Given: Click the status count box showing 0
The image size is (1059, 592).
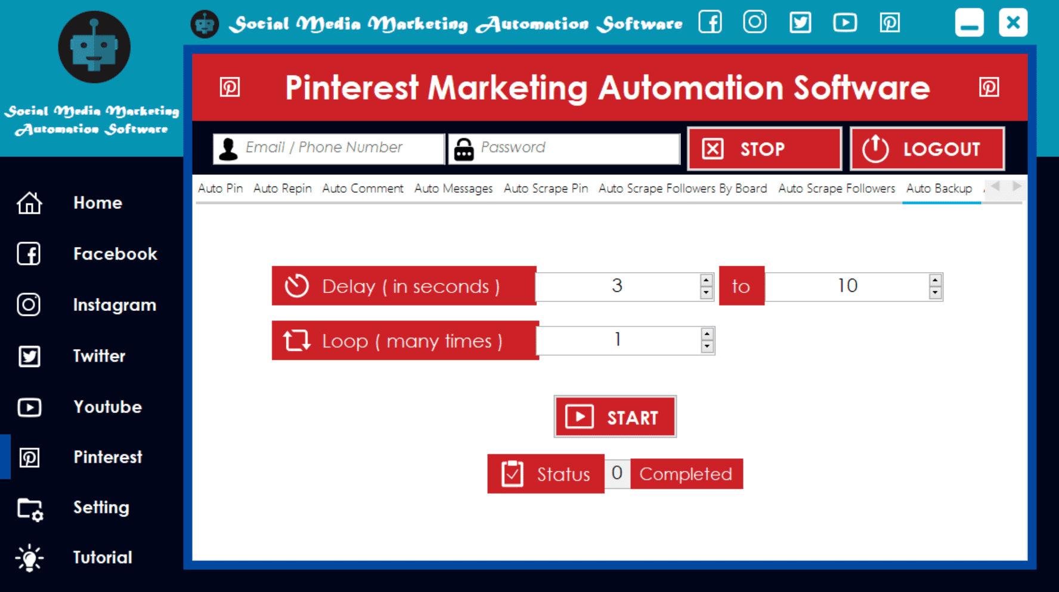Looking at the screenshot, I should pos(617,474).
